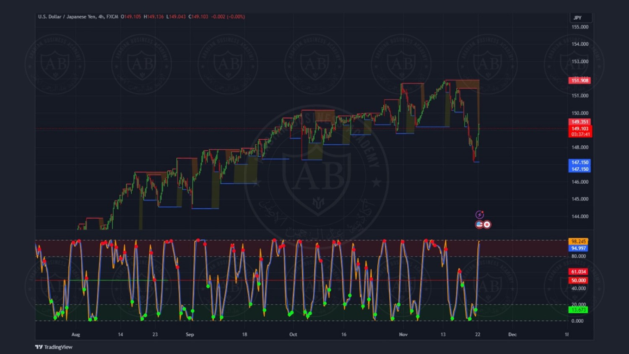The image size is (629, 354).
Task: Click the open value O149.105
Action: point(131,17)
